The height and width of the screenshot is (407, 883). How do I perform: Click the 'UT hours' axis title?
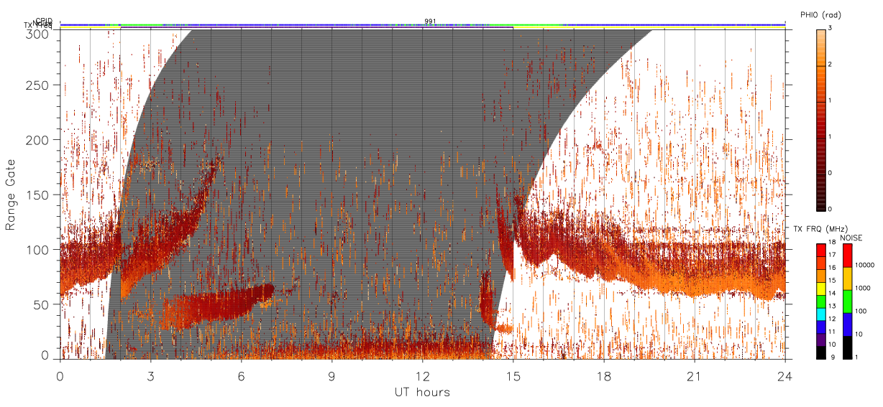pyautogui.click(x=422, y=393)
